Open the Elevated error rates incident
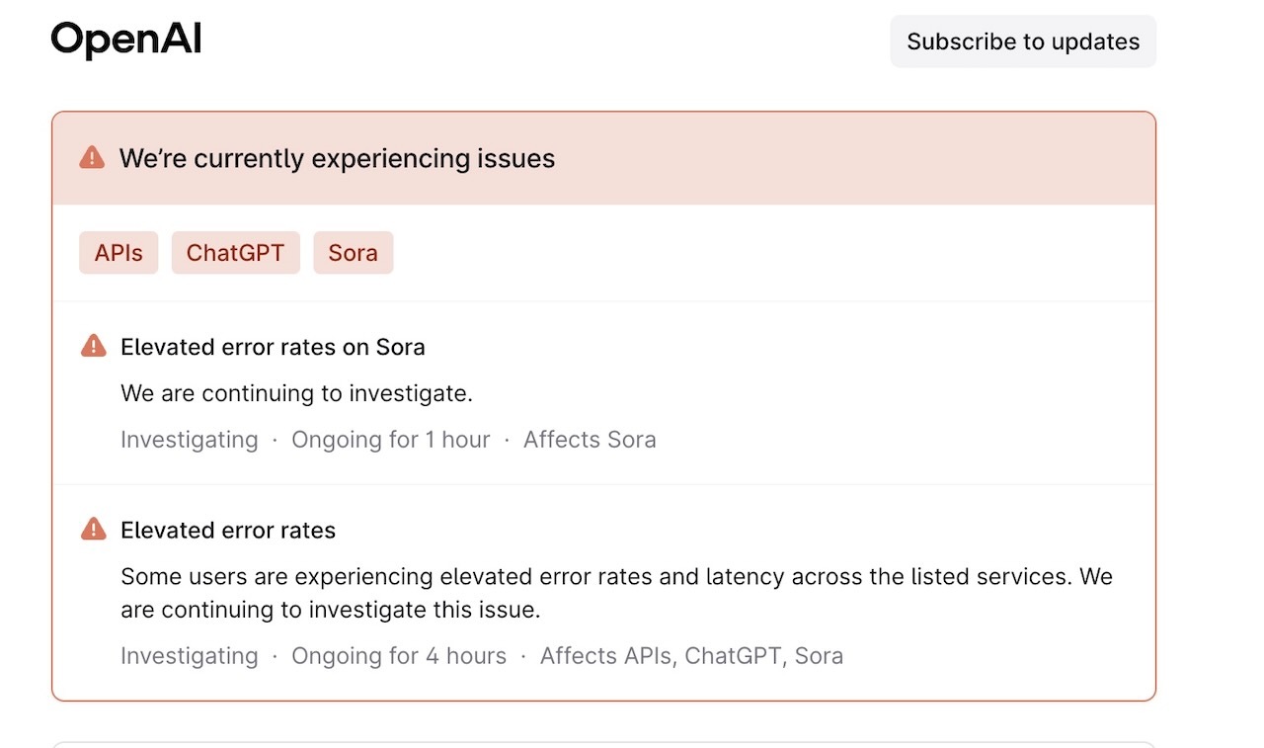1264x748 pixels. coord(228,531)
